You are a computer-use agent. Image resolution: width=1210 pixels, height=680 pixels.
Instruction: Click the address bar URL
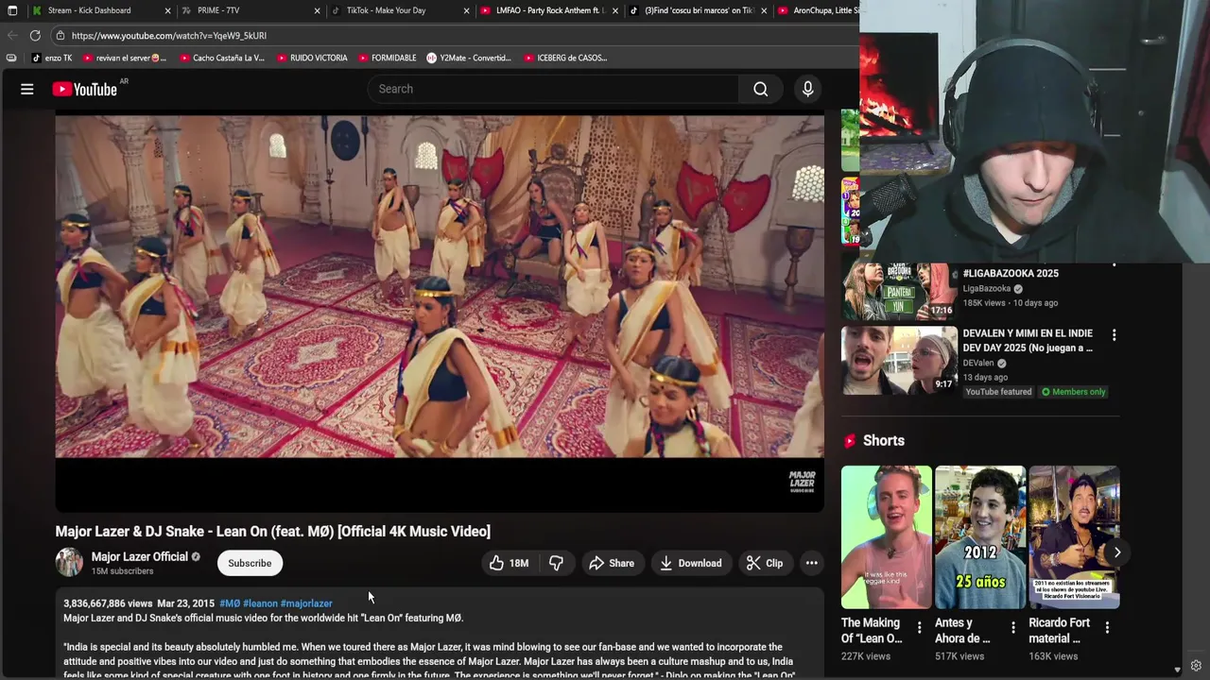tap(169, 36)
